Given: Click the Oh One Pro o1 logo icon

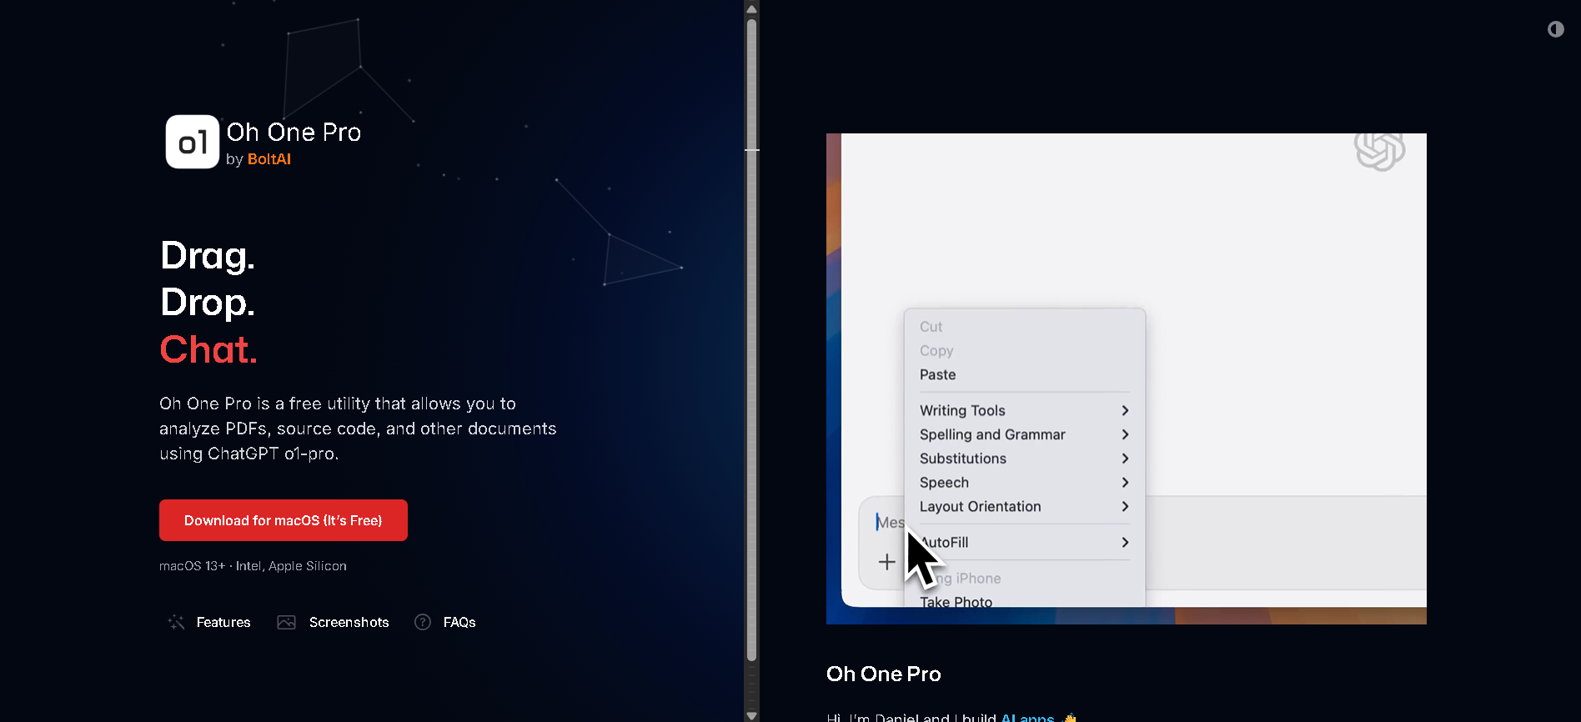Looking at the screenshot, I should click(193, 142).
